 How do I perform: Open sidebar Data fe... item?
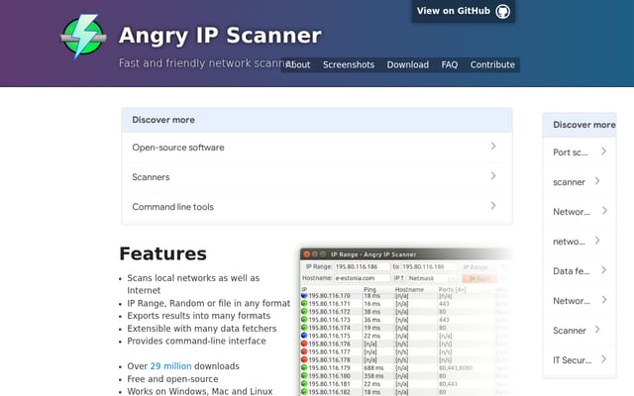click(x=579, y=271)
